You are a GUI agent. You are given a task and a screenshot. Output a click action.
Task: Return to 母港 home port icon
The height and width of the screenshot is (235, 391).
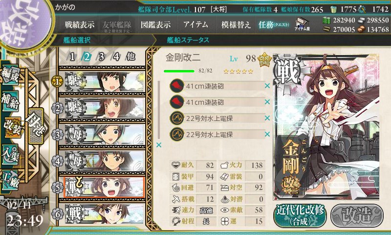pyautogui.click(x=36, y=126)
